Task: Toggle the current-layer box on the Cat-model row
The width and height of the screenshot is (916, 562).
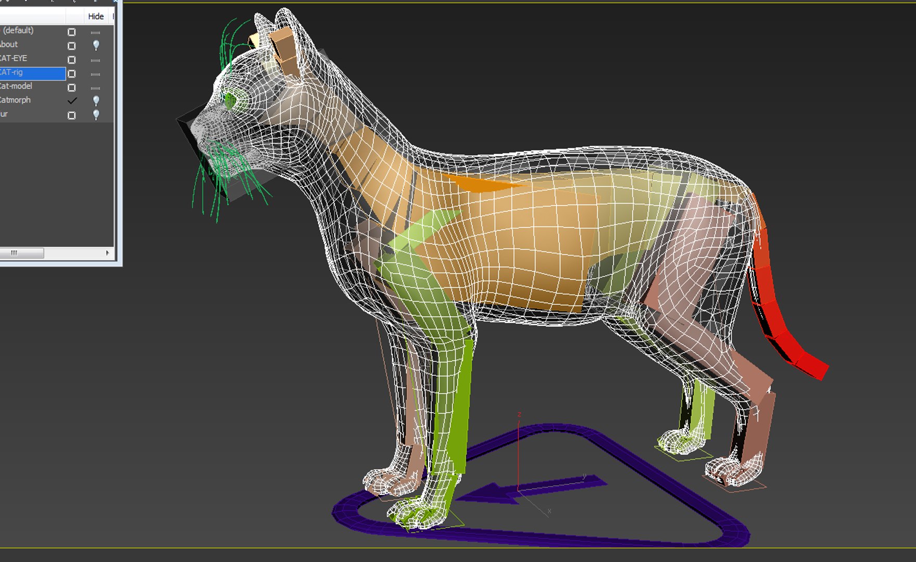Action: click(72, 87)
